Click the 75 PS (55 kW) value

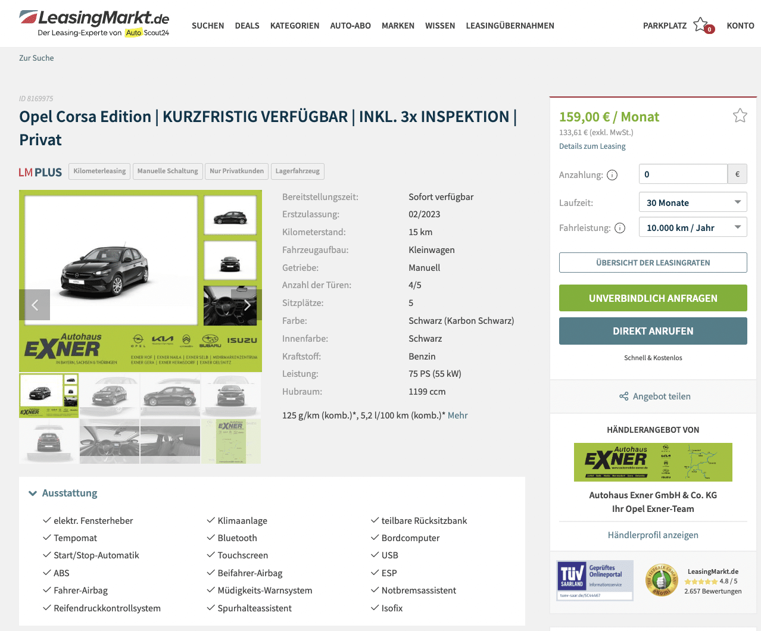click(435, 374)
